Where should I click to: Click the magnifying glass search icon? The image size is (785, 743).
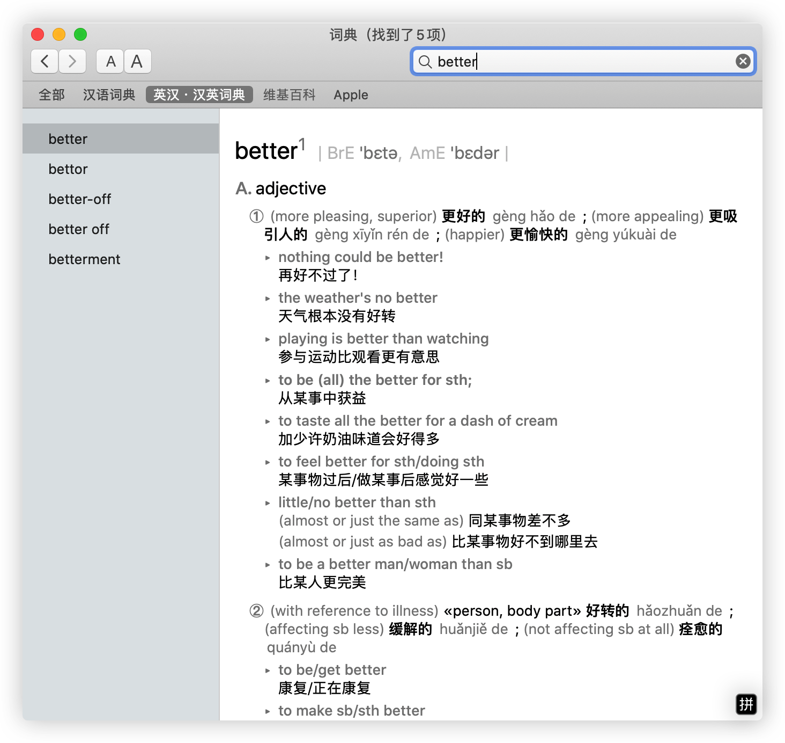click(425, 62)
